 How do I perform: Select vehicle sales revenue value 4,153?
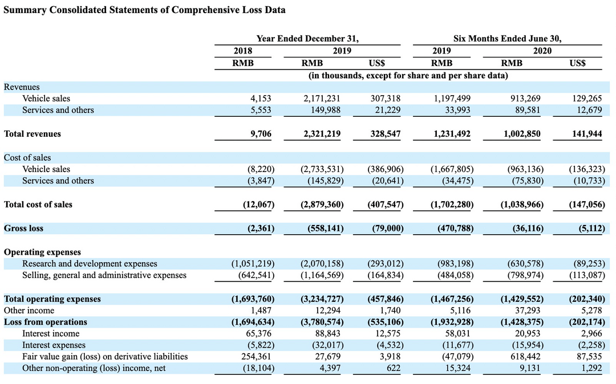(261, 99)
